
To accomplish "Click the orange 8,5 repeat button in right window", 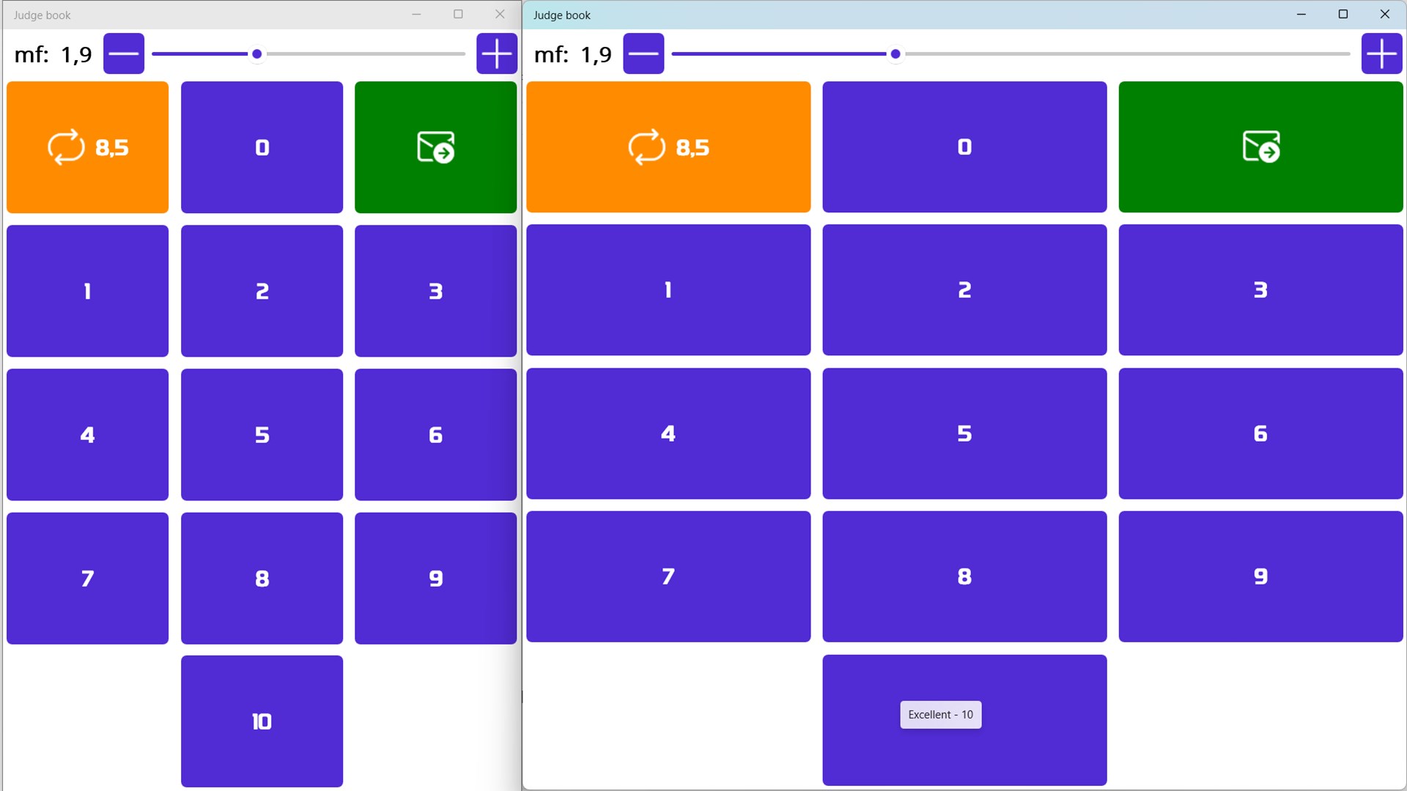I will (x=668, y=147).
